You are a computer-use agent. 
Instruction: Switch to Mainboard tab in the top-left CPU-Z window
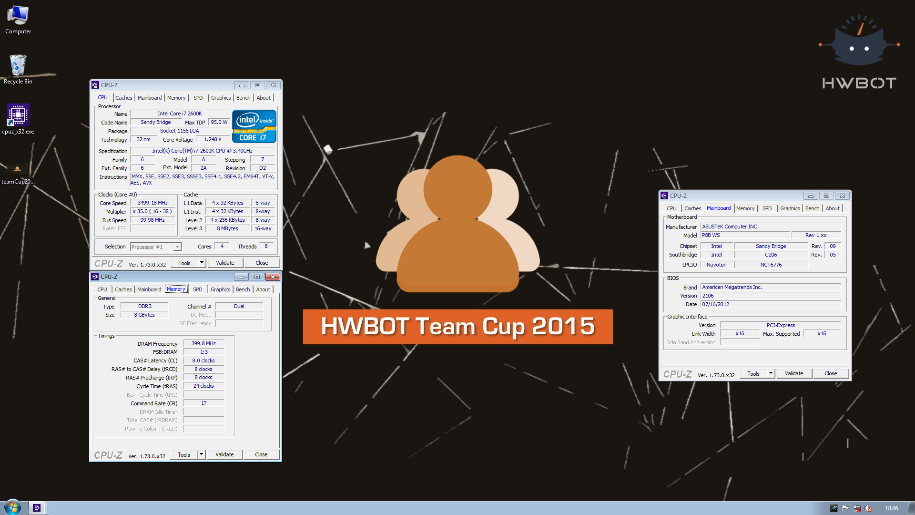tap(150, 98)
